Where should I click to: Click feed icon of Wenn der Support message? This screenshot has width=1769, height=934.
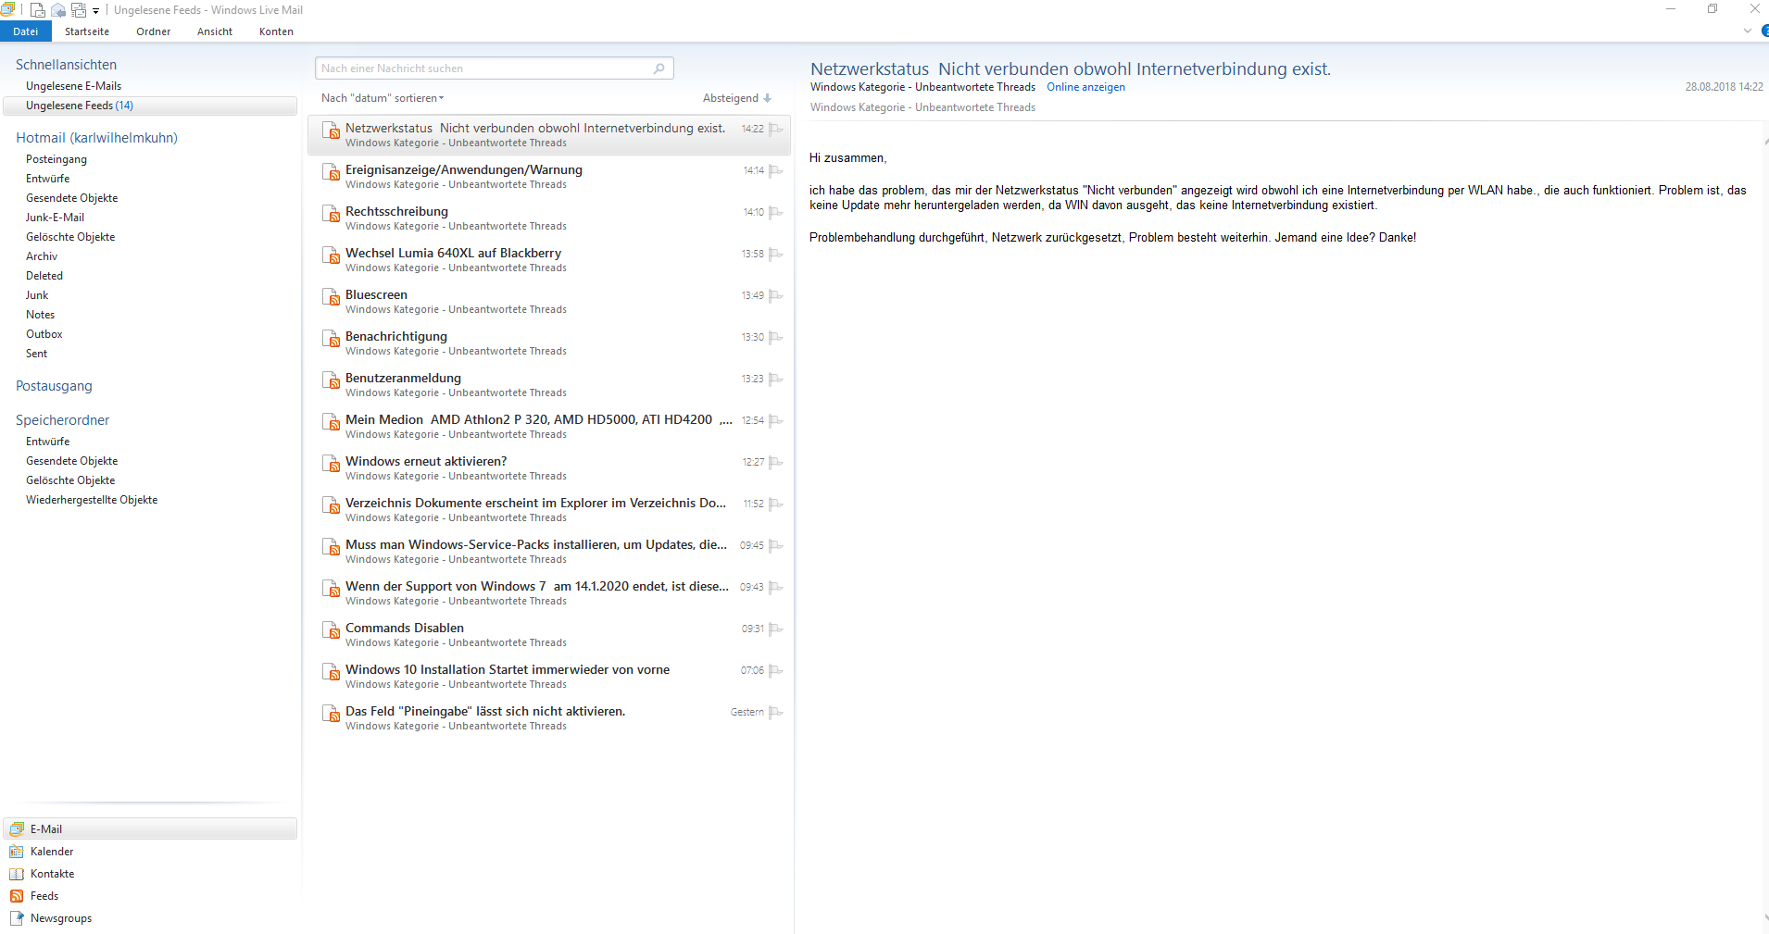pos(331,589)
